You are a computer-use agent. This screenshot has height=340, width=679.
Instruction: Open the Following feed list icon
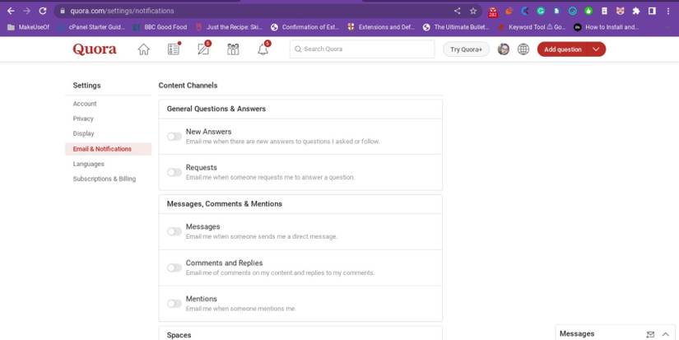tap(174, 49)
